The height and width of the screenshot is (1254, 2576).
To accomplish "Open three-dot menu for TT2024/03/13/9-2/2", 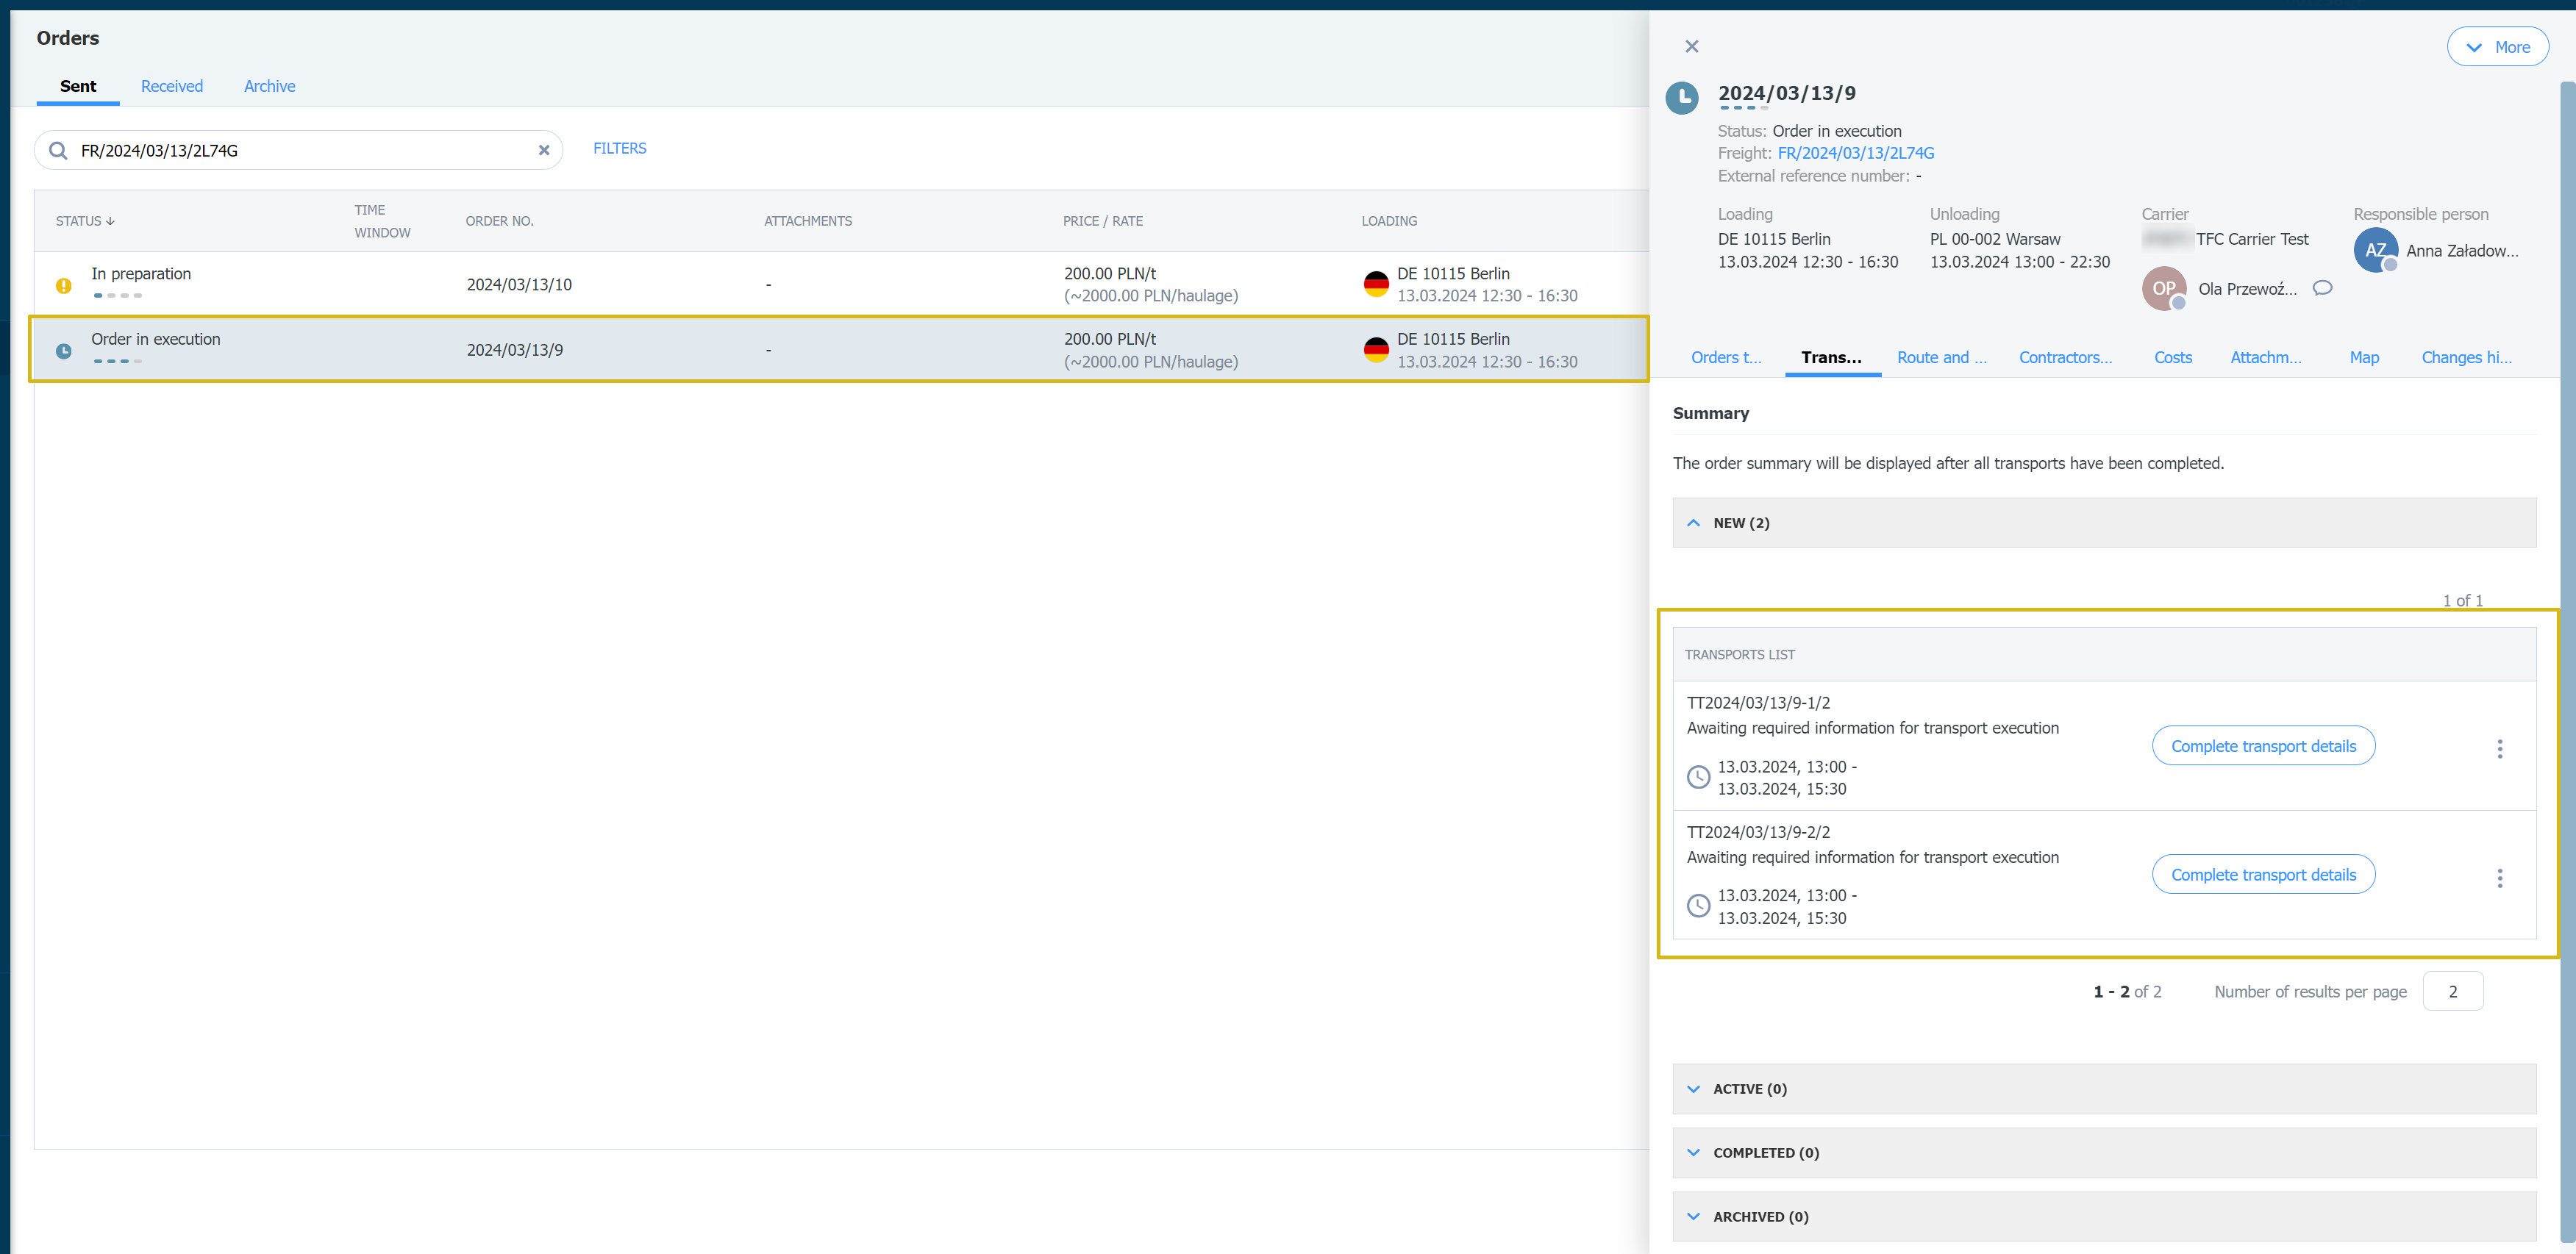I will [x=2499, y=878].
